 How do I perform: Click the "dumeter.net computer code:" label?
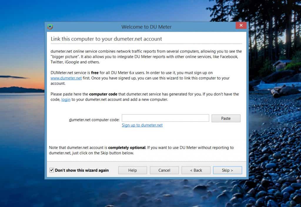click(94, 120)
